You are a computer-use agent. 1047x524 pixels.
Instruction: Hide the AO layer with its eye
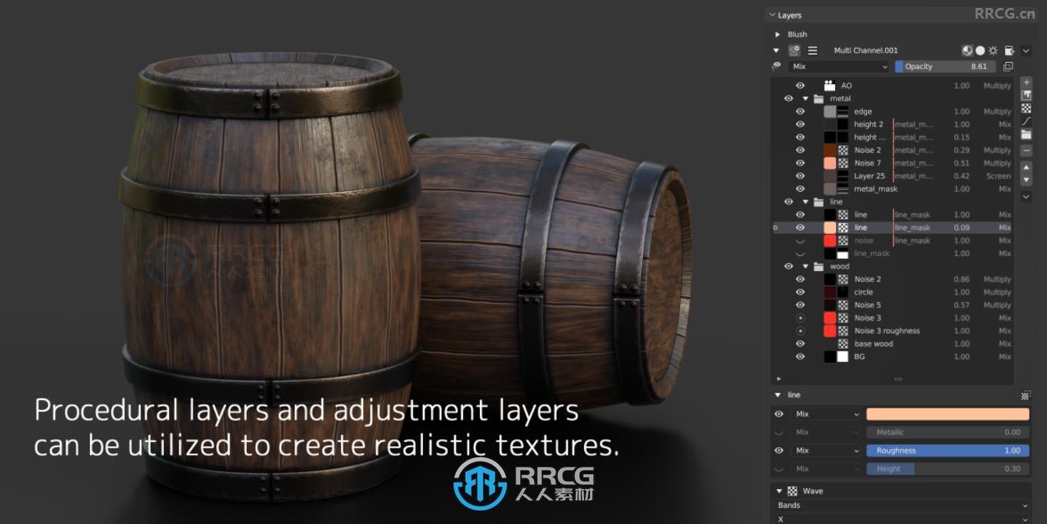pyautogui.click(x=800, y=86)
